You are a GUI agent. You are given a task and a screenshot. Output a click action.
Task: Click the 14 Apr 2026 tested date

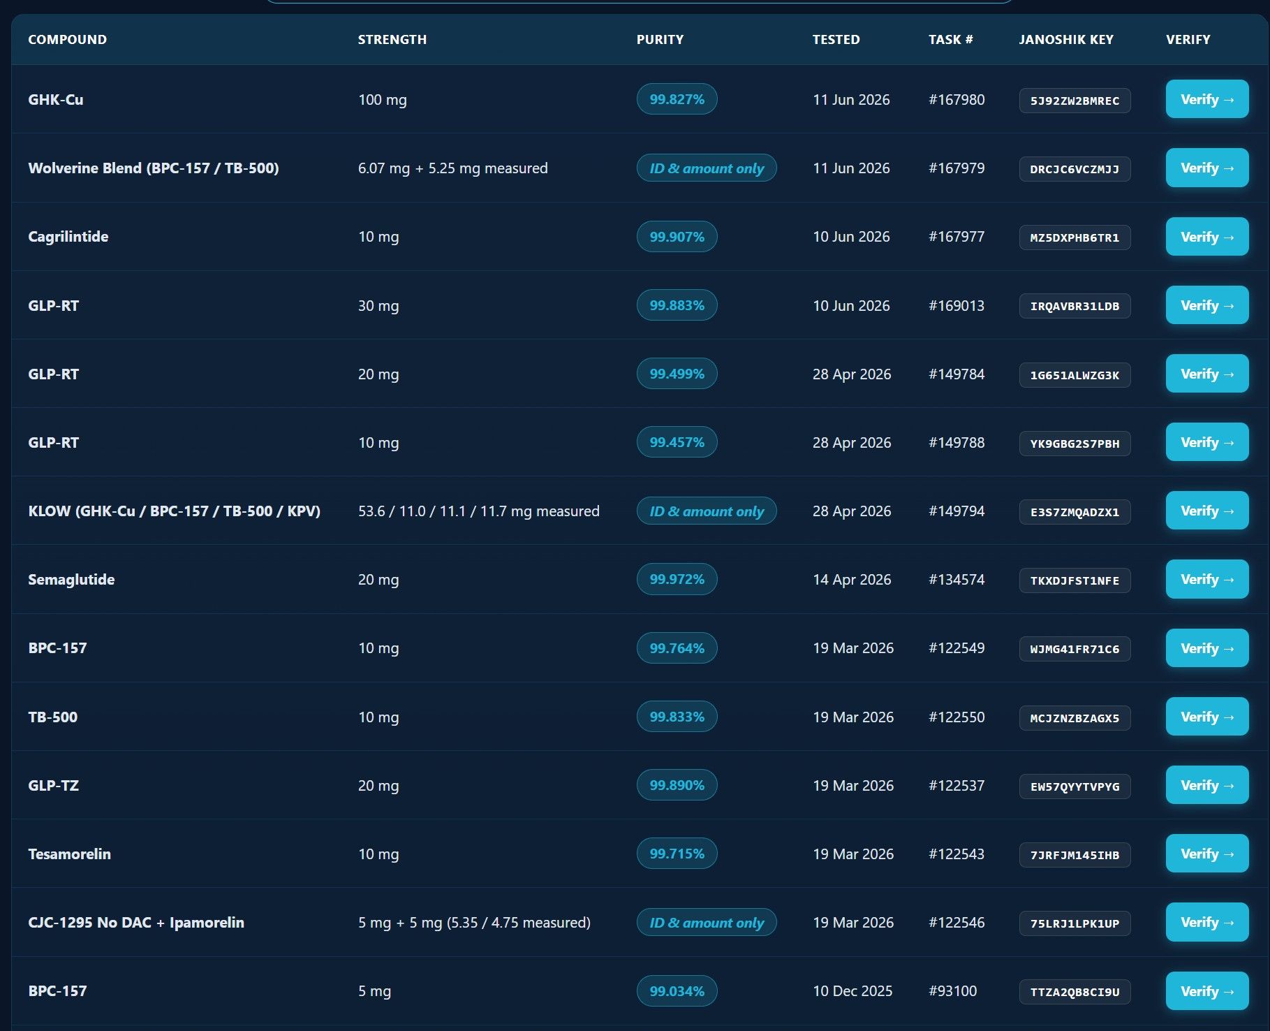[x=852, y=580]
